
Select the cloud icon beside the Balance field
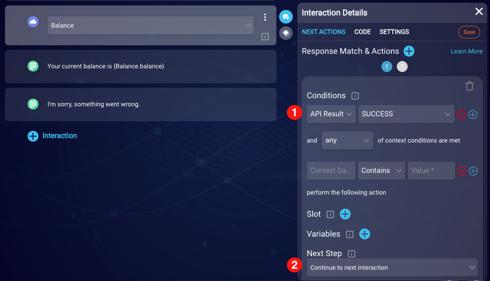point(33,22)
